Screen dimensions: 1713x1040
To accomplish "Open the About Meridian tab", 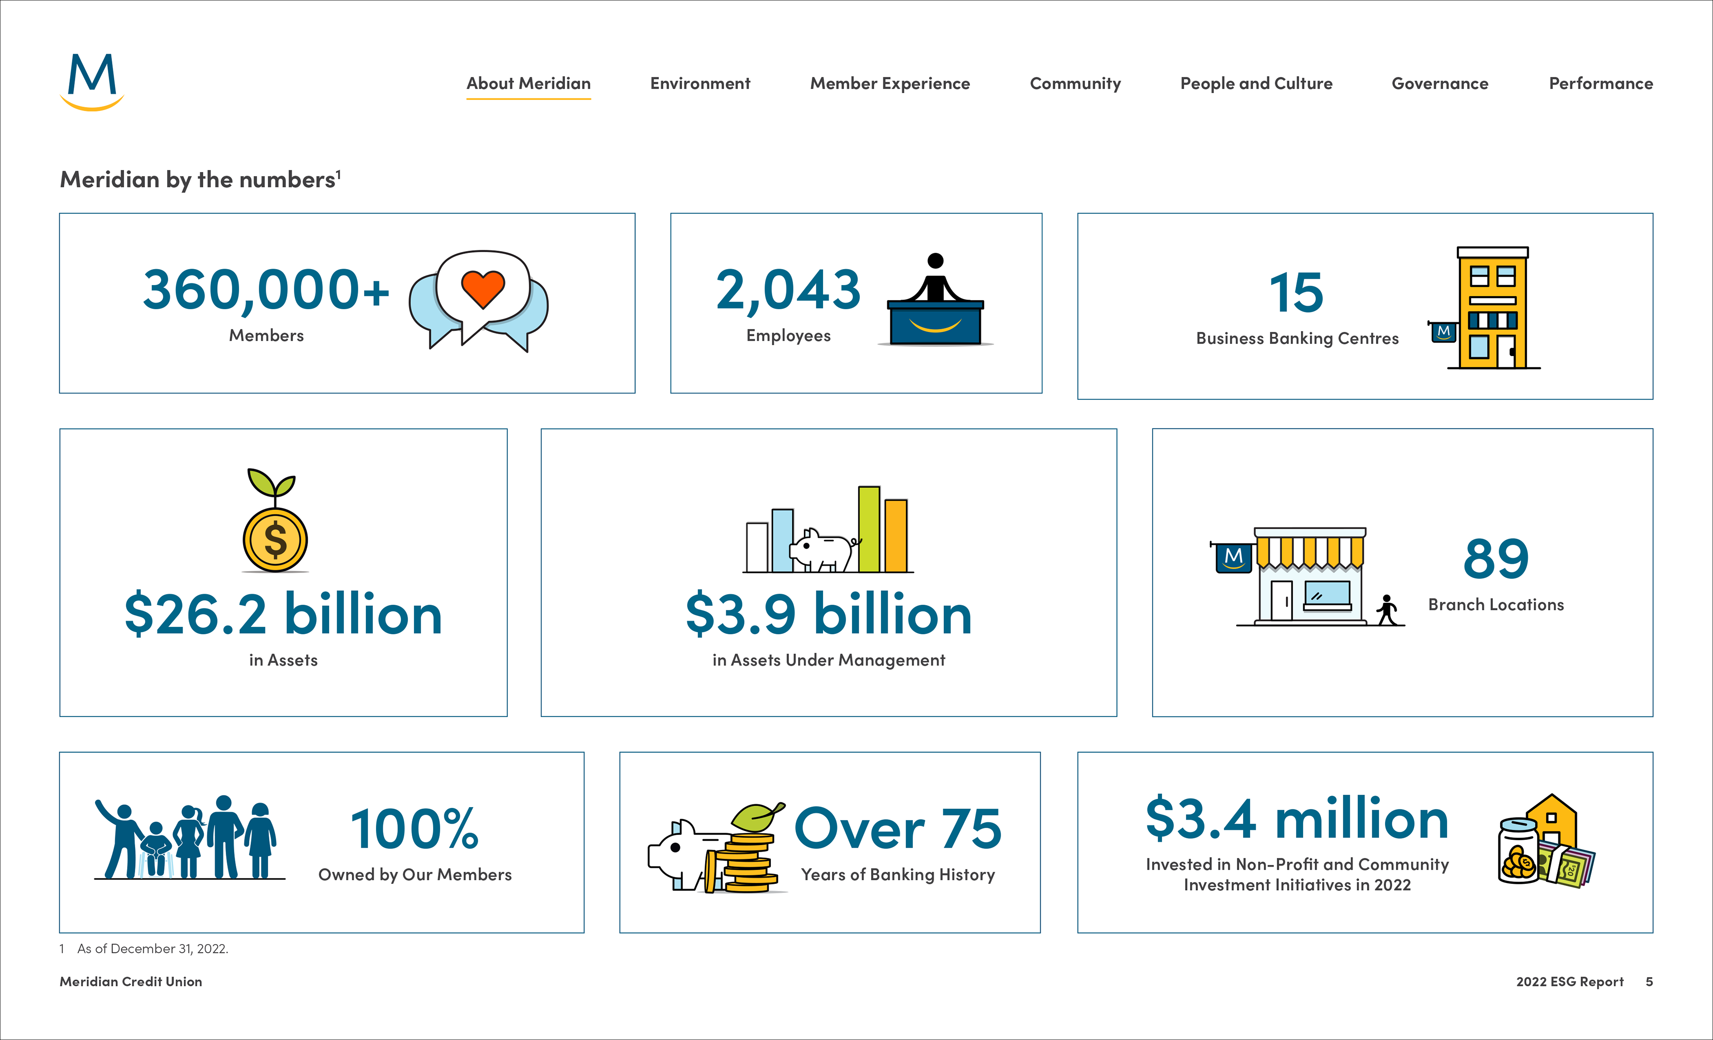I will coord(528,83).
